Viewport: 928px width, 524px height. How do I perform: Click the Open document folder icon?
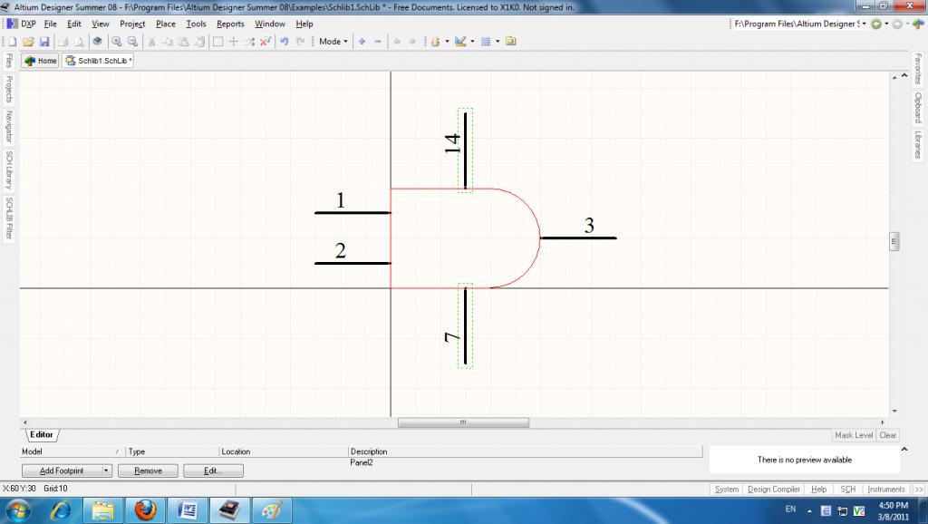tap(28, 42)
